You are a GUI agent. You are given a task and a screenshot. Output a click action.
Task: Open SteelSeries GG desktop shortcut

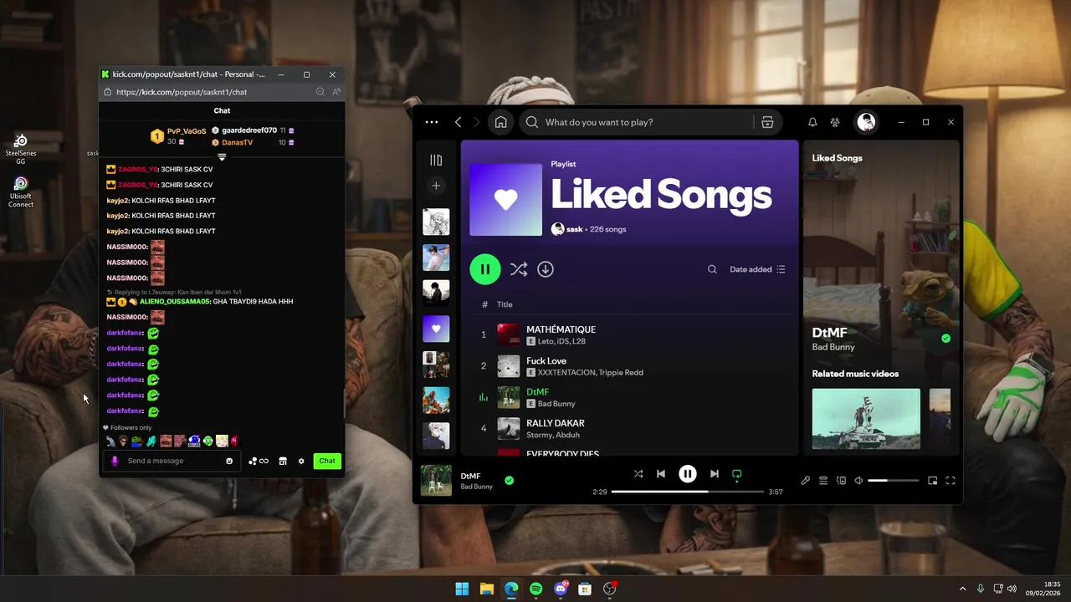pyautogui.click(x=21, y=149)
